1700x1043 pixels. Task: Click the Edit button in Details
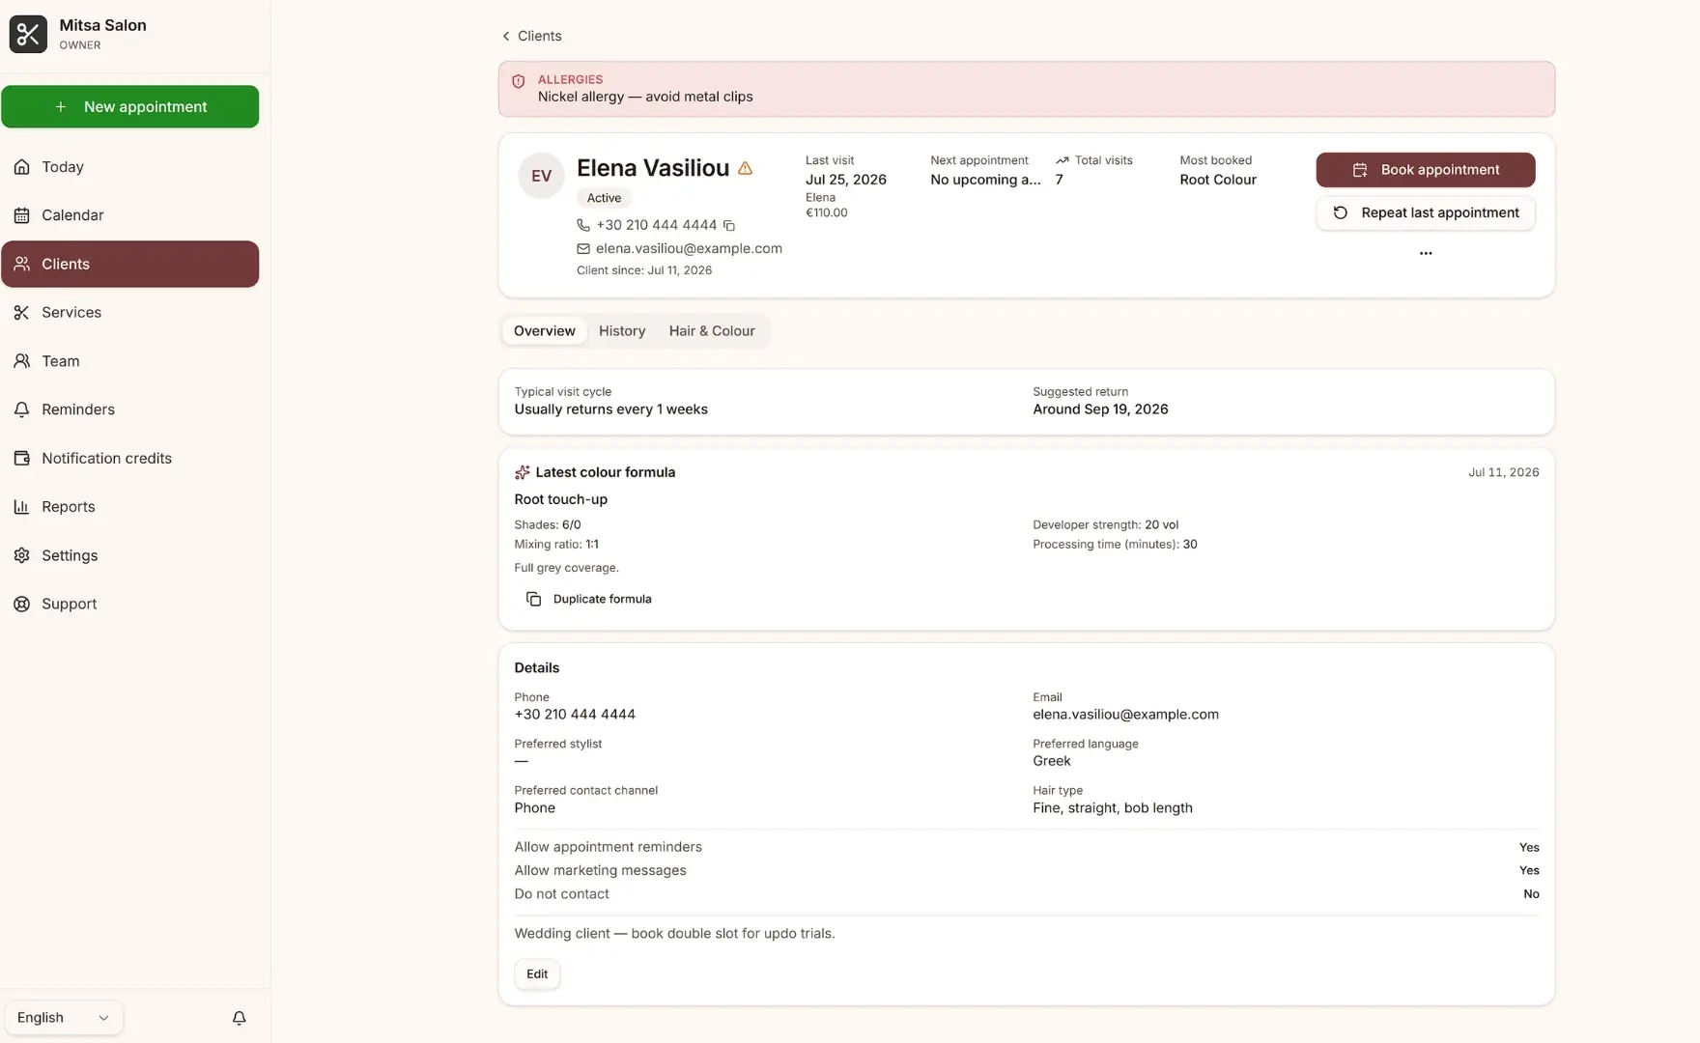click(x=537, y=974)
